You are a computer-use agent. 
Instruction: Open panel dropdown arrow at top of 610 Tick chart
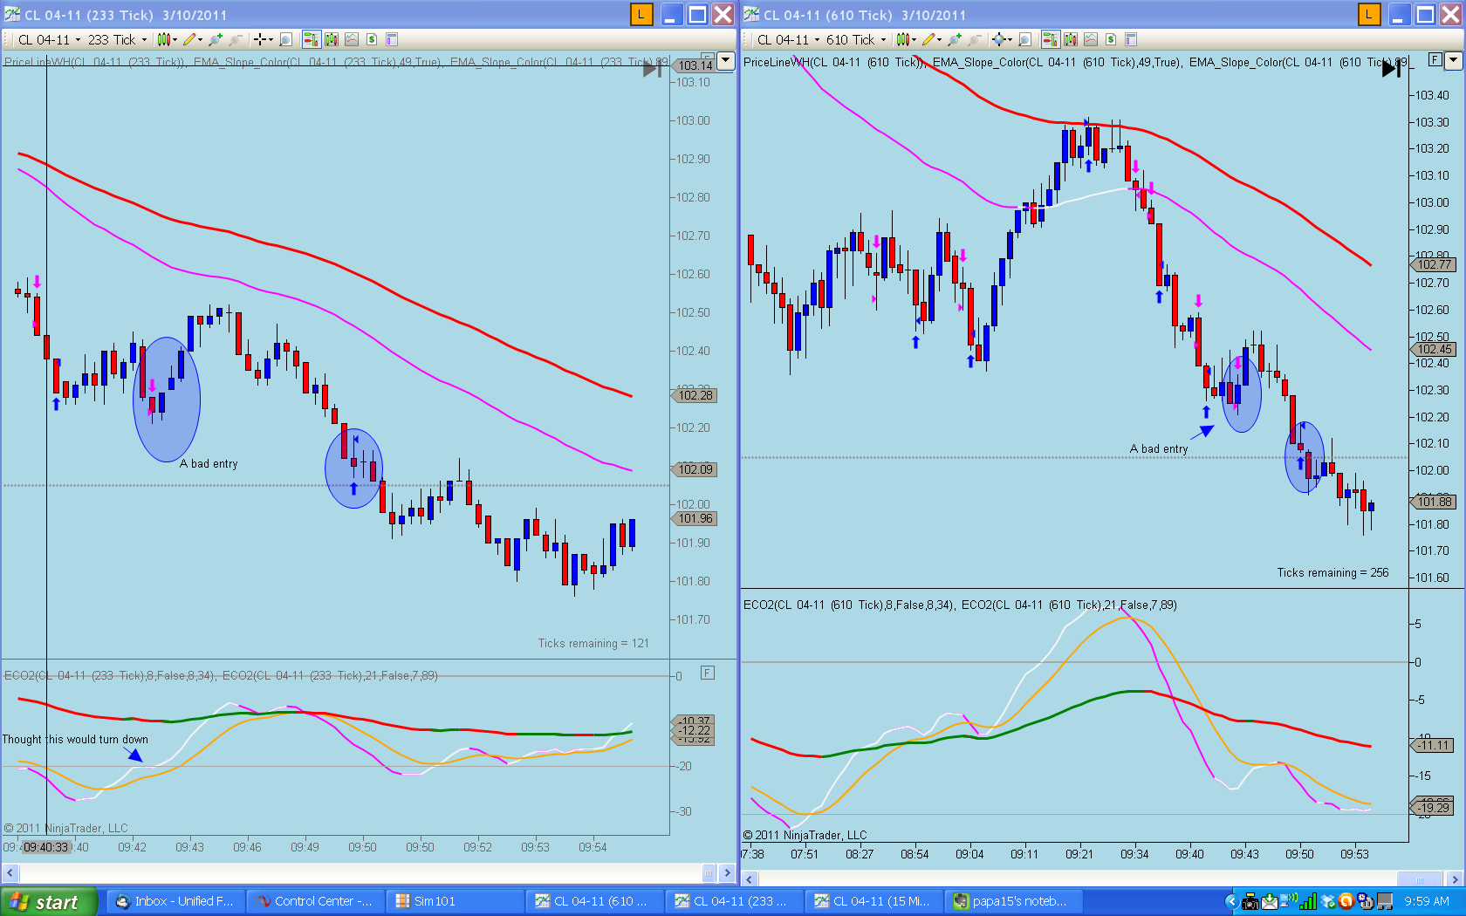(1453, 60)
